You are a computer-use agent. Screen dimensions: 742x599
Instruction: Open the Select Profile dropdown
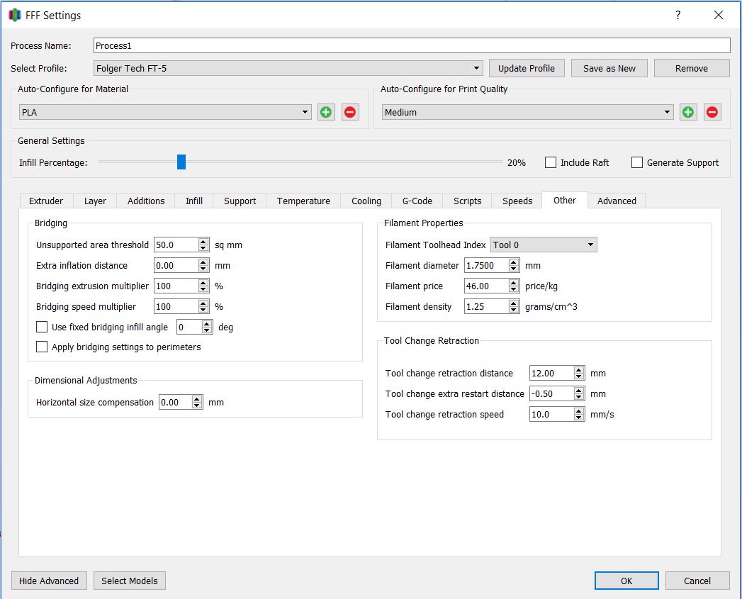tap(288, 68)
